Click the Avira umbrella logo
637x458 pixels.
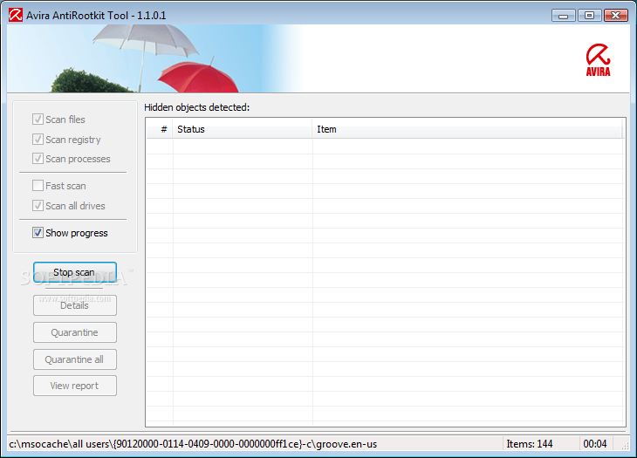pyautogui.click(x=598, y=59)
